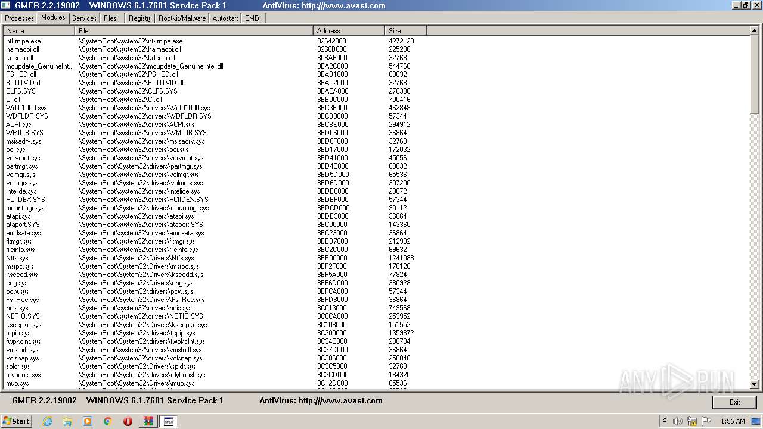Select the GMER taskbar button
The width and height of the screenshot is (763, 429).
pos(169,421)
